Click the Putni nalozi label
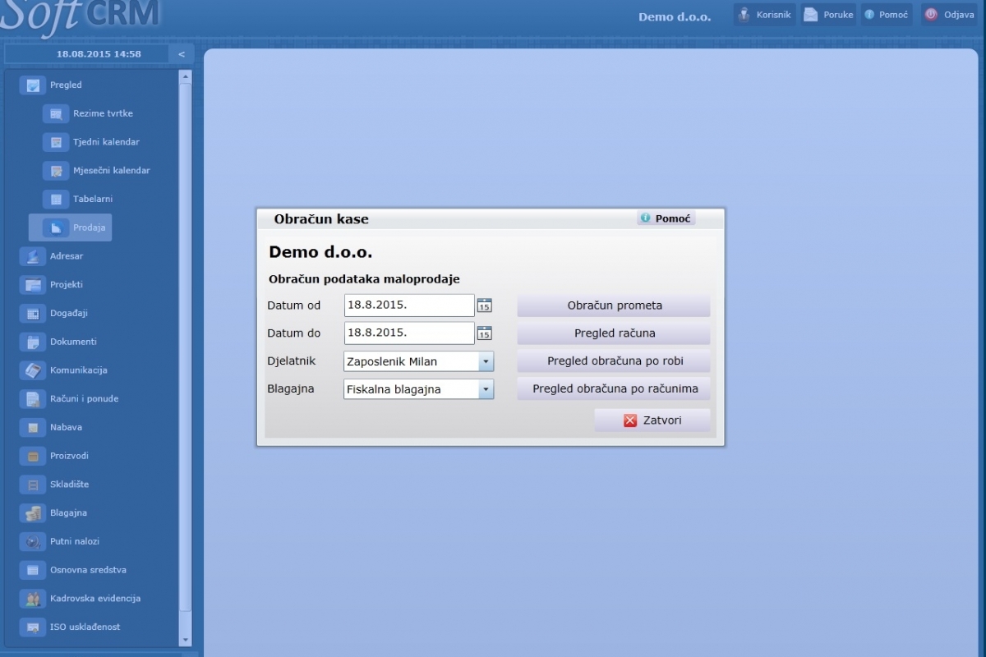Viewport: 986px width, 657px height. coord(75,541)
